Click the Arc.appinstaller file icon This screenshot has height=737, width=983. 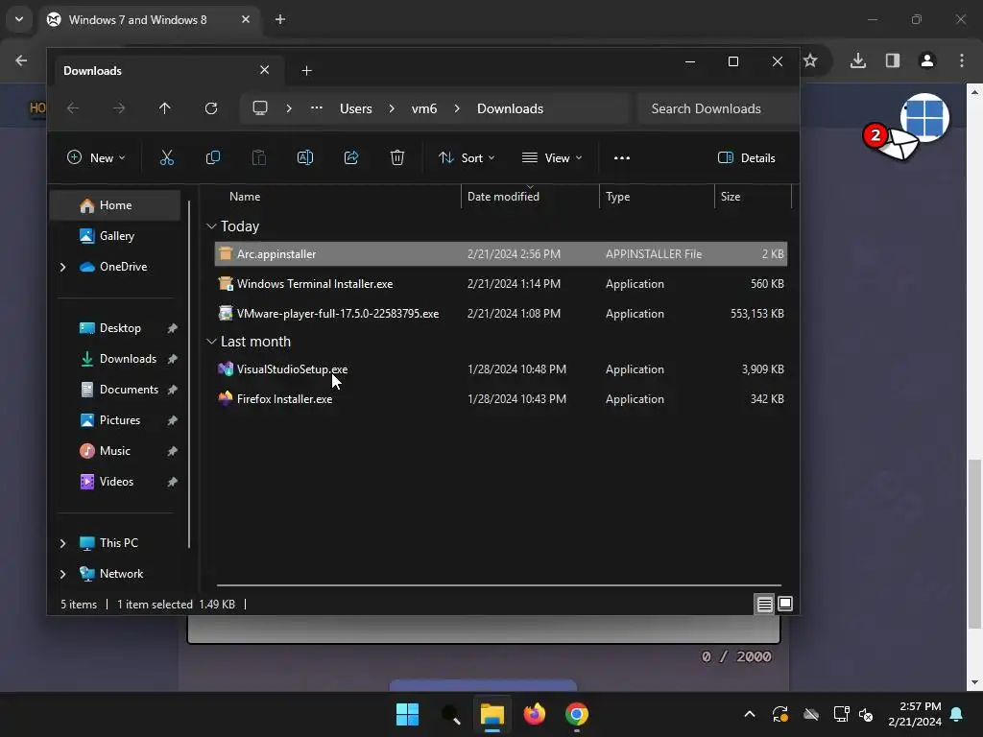point(225,253)
